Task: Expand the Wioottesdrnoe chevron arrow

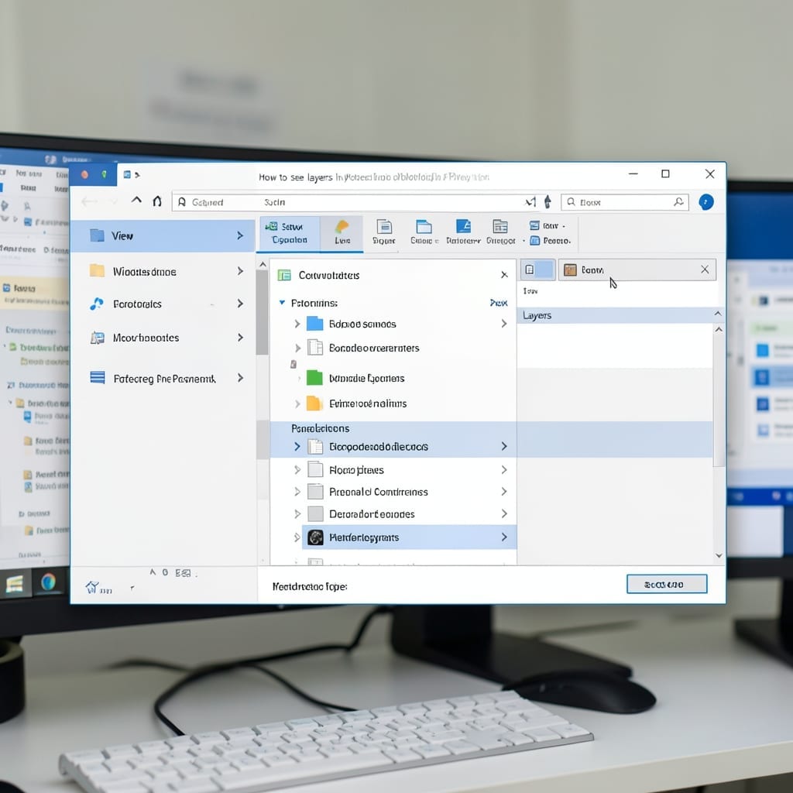Action: pos(240,271)
